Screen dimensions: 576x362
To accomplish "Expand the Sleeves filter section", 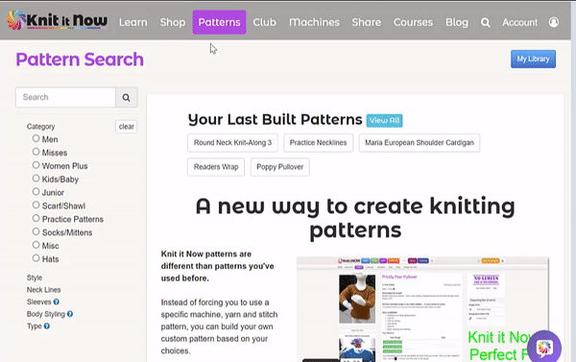I will click(x=39, y=302).
